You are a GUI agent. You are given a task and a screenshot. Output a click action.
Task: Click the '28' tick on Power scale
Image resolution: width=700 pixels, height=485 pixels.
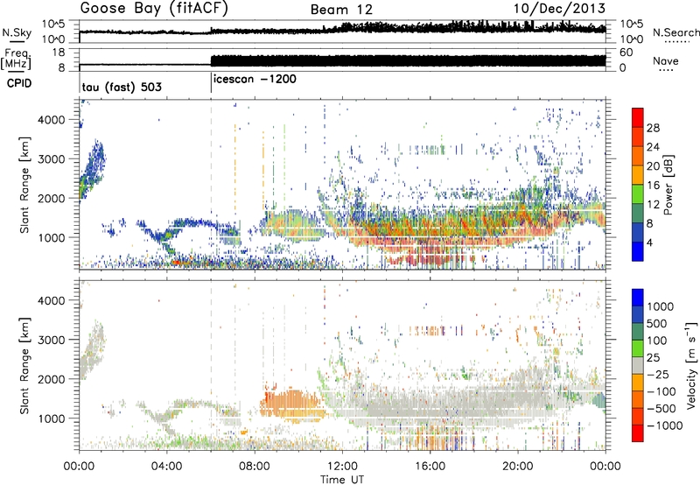pyautogui.click(x=653, y=129)
